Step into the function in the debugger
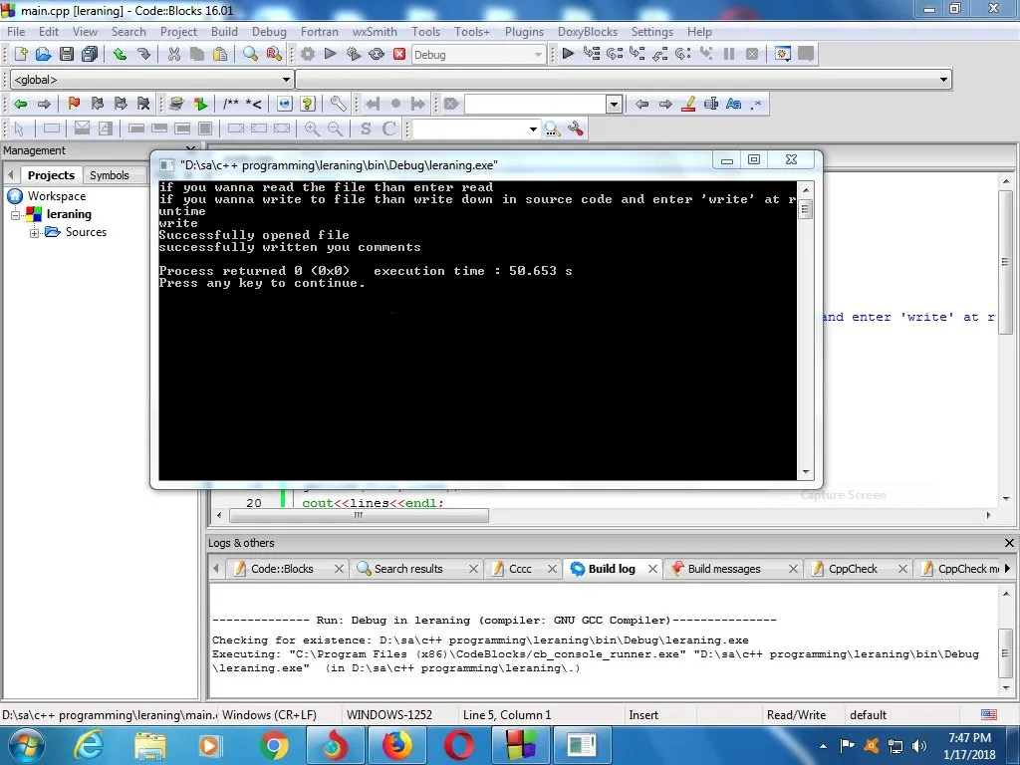Image resolution: width=1020 pixels, height=765 pixels. pyautogui.click(x=637, y=54)
